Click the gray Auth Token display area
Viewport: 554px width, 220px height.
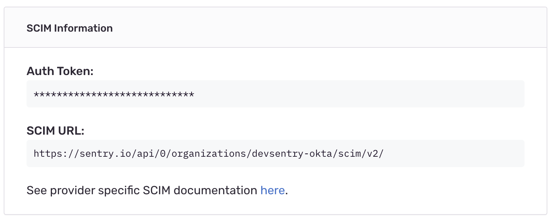(x=275, y=94)
